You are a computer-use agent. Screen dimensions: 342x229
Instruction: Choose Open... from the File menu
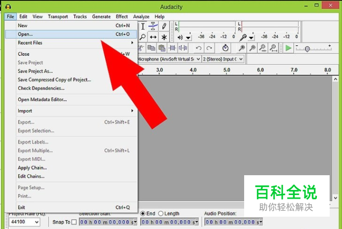point(71,34)
